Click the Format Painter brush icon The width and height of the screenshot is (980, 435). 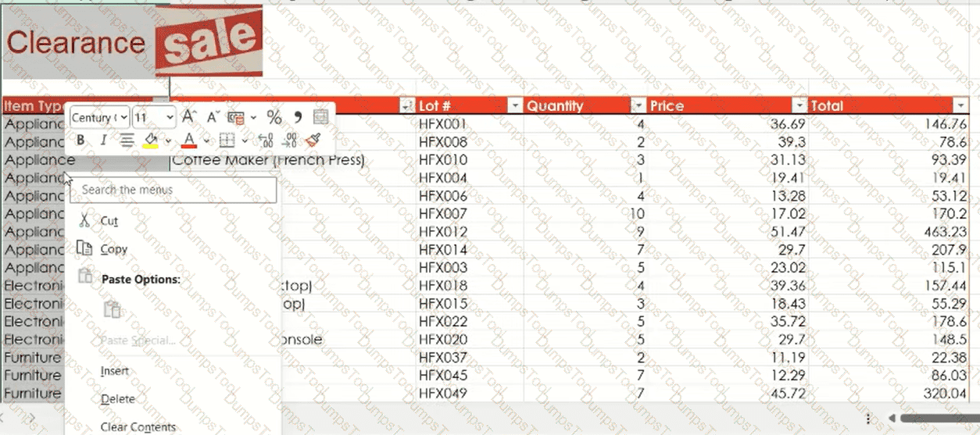click(x=313, y=141)
